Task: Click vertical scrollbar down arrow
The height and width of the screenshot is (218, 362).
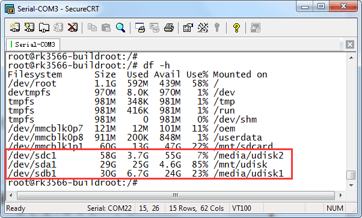Action: (x=351, y=185)
